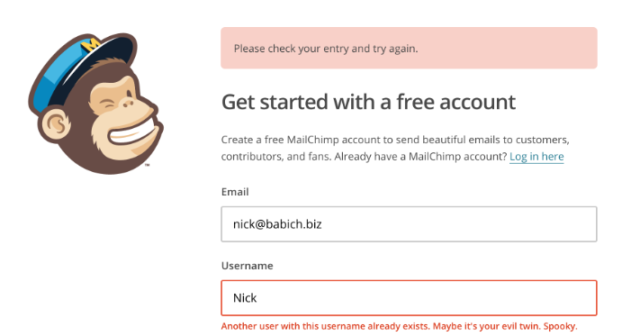631x336 pixels.
Task: Click the chimp's toothy grin
Action: (x=133, y=132)
